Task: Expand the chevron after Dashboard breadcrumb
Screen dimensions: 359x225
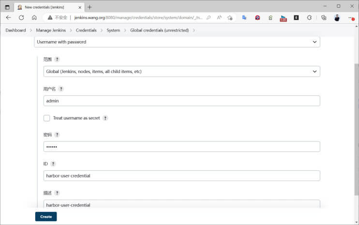Action: [x=31, y=30]
